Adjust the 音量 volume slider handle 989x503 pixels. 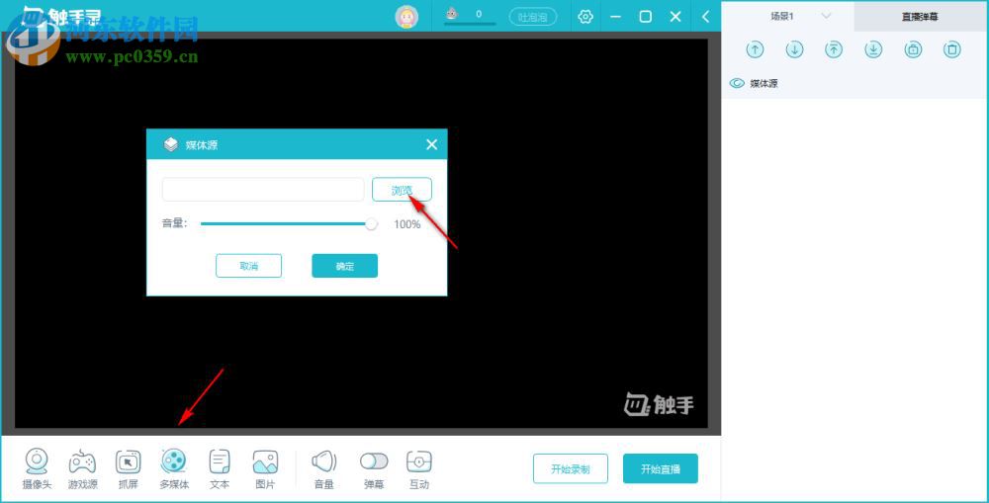click(x=372, y=223)
